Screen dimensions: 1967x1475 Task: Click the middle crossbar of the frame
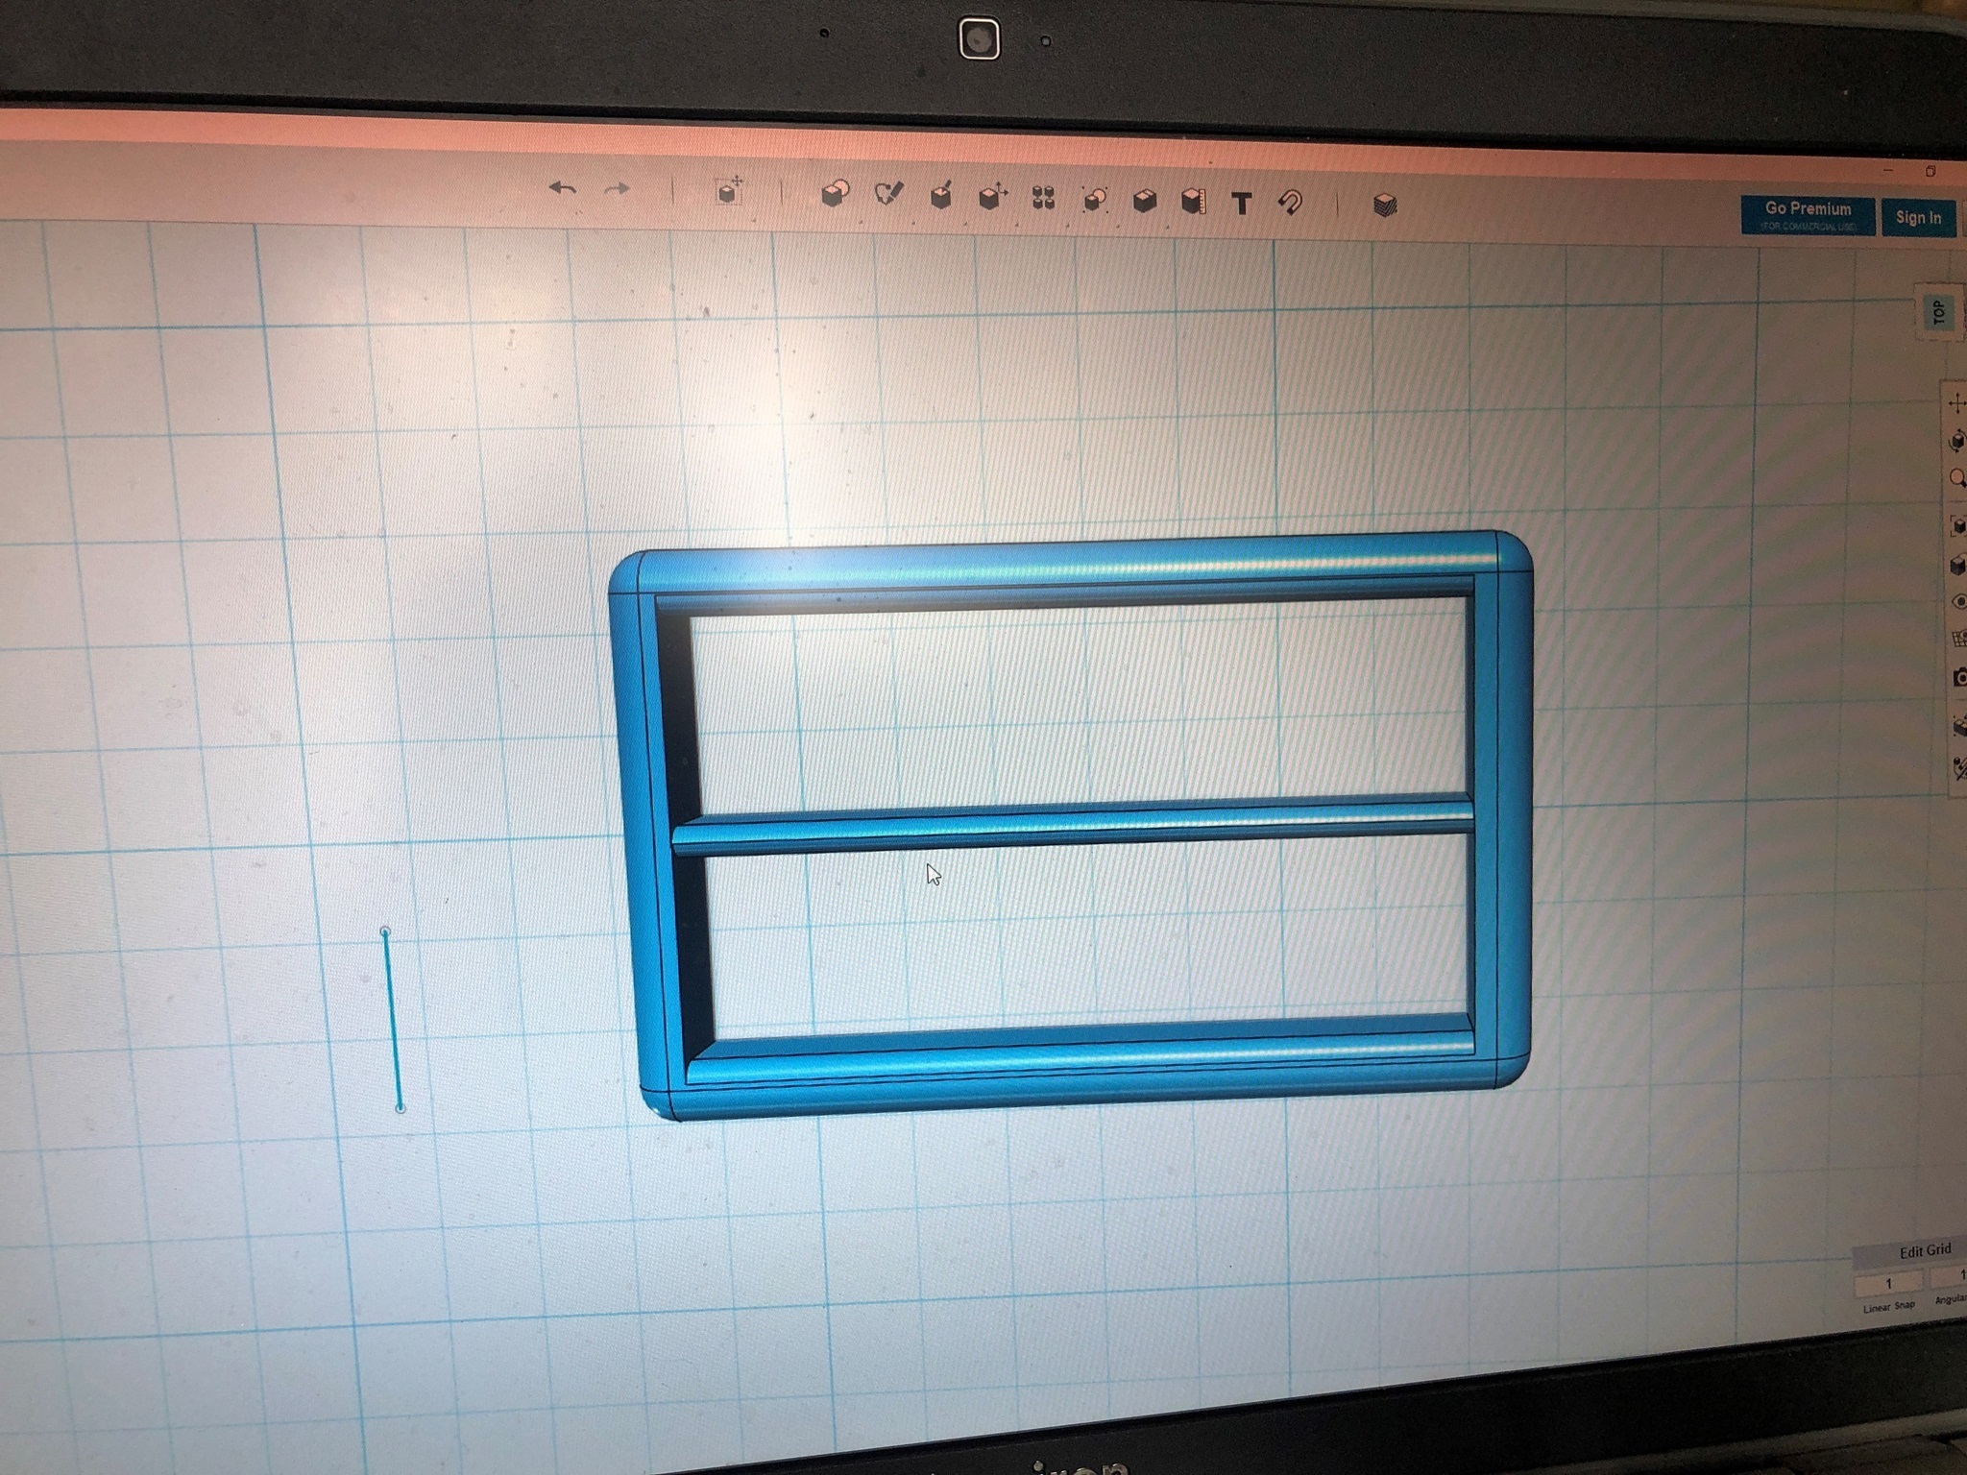1073,826
